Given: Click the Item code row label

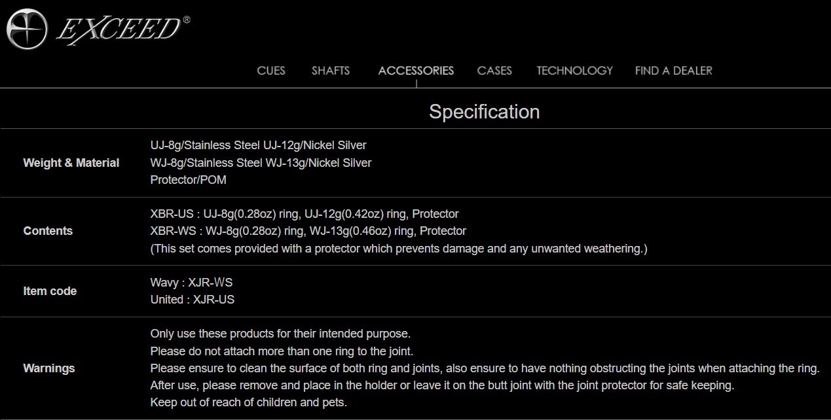Looking at the screenshot, I should click(x=50, y=291).
